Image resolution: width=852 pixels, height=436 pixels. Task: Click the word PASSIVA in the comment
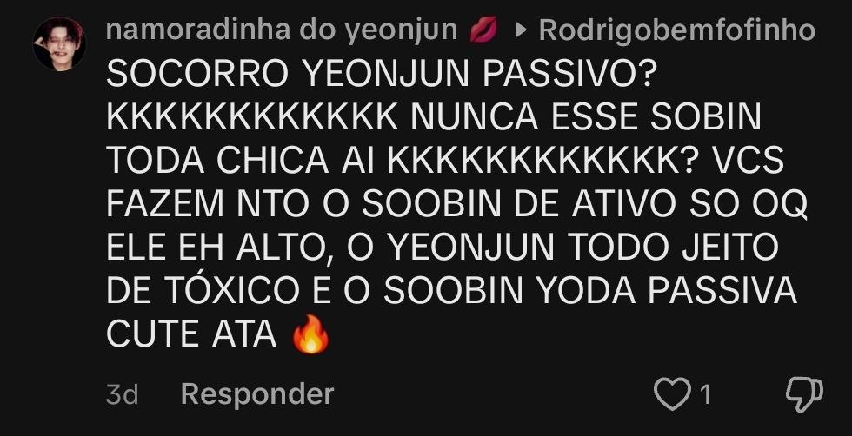[722, 292]
